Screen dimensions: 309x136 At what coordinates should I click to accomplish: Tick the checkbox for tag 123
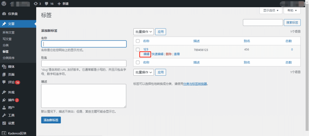(x=138, y=50)
